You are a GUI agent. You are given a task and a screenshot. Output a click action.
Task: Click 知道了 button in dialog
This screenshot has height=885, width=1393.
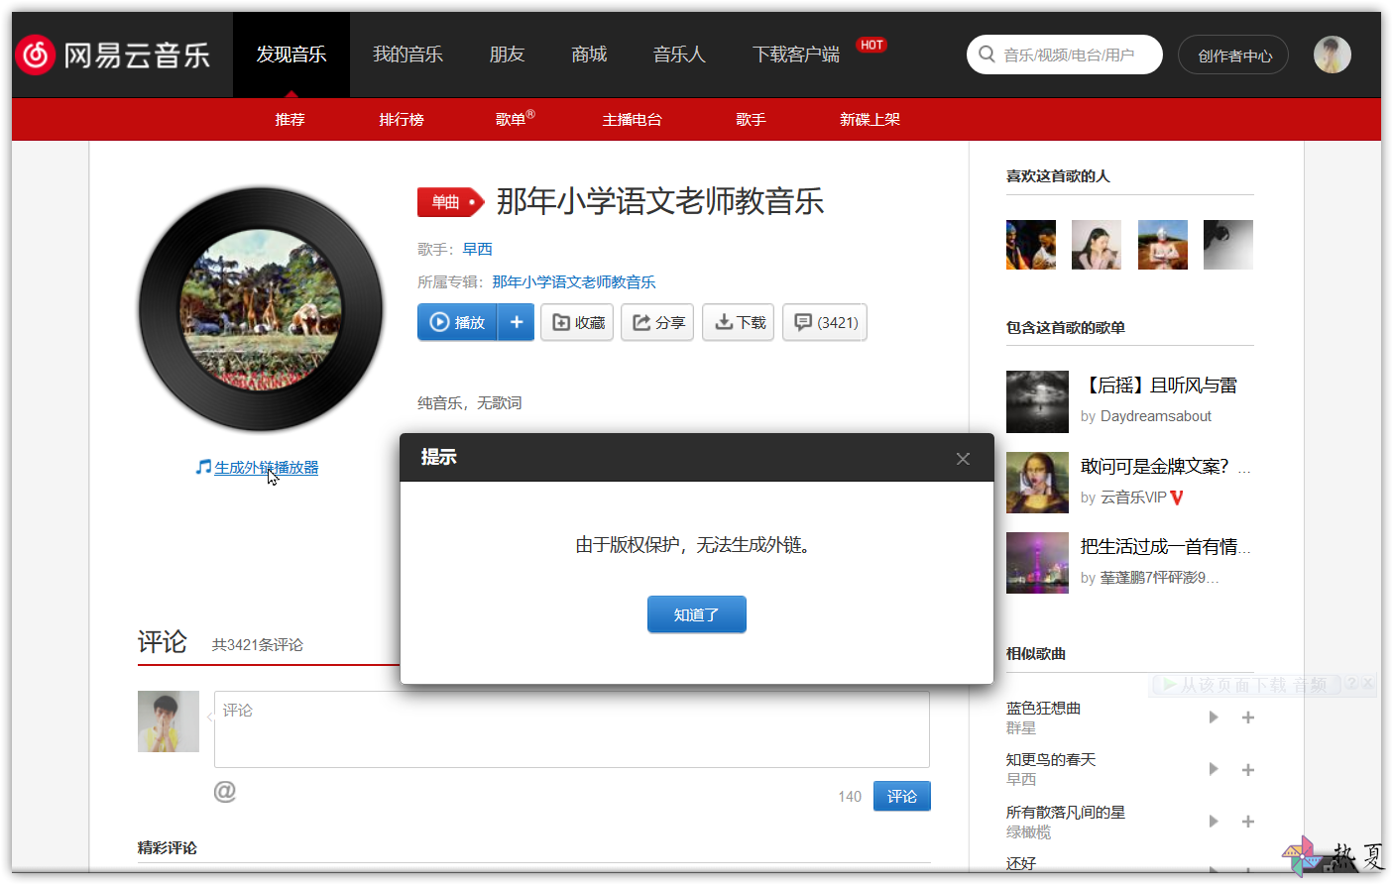[697, 614]
